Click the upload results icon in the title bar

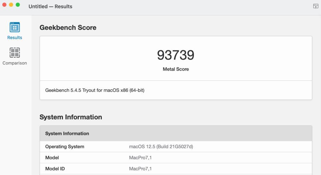(x=316, y=6)
